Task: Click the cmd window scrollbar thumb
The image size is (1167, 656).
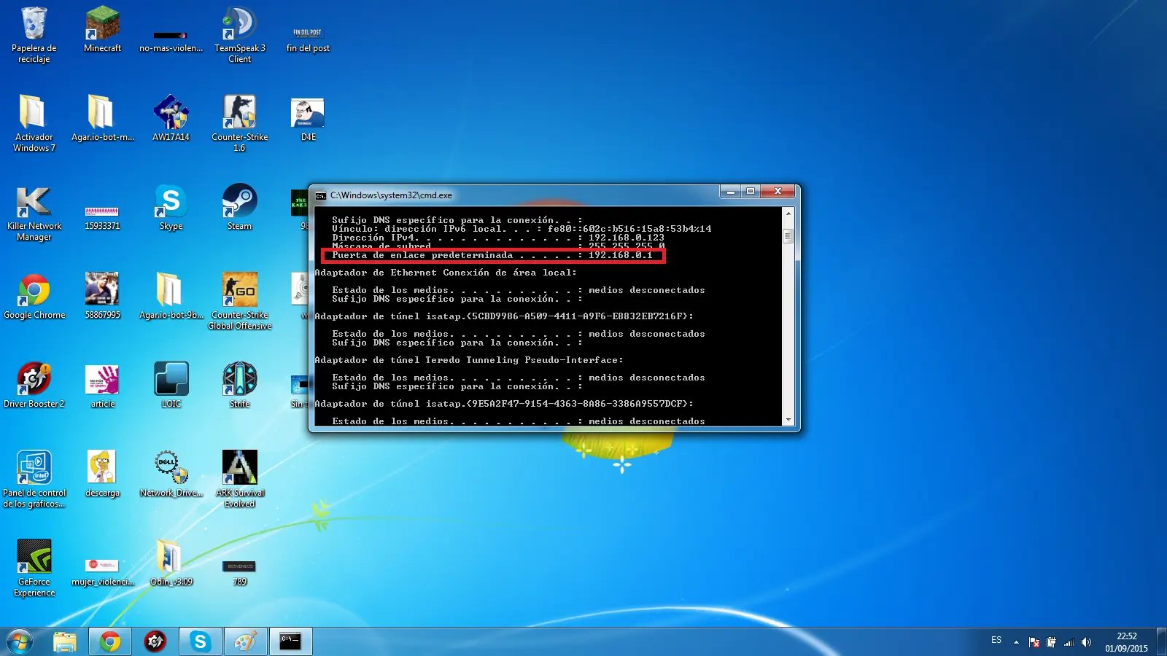Action: click(x=788, y=236)
